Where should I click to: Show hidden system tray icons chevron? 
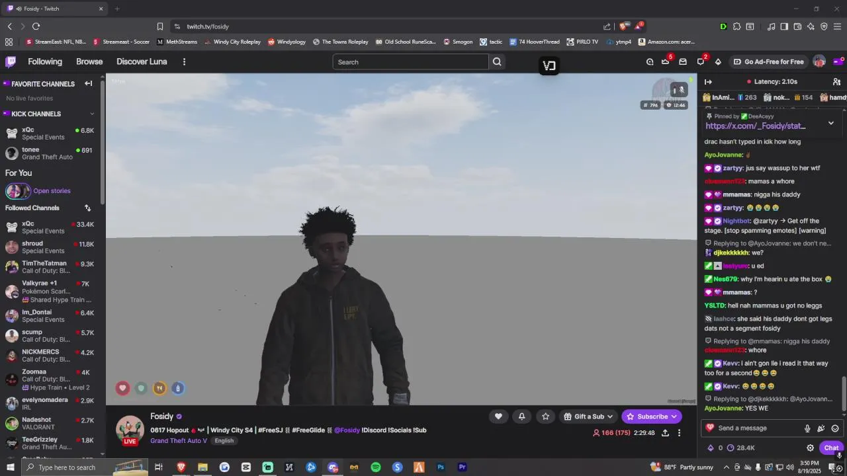(x=726, y=467)
